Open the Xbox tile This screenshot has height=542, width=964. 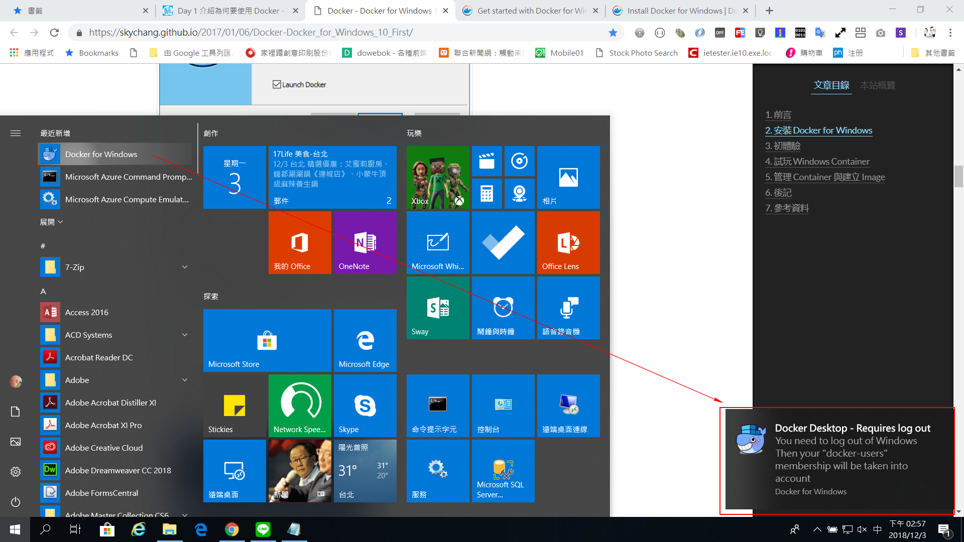[437, 177]
